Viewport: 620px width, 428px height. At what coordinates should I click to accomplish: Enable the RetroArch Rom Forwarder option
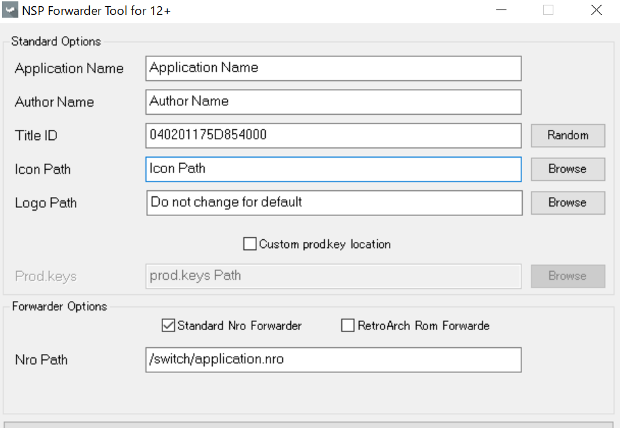pos(347,326)
